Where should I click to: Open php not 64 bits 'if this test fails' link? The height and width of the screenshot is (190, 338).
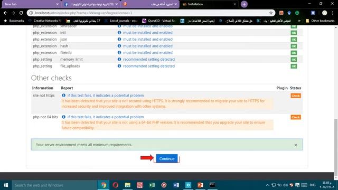[x=106, y=117]
